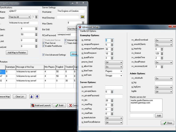Adjust the Max Clients spinner
Viewport: 176px width, 132px height.
click(83, 23)
